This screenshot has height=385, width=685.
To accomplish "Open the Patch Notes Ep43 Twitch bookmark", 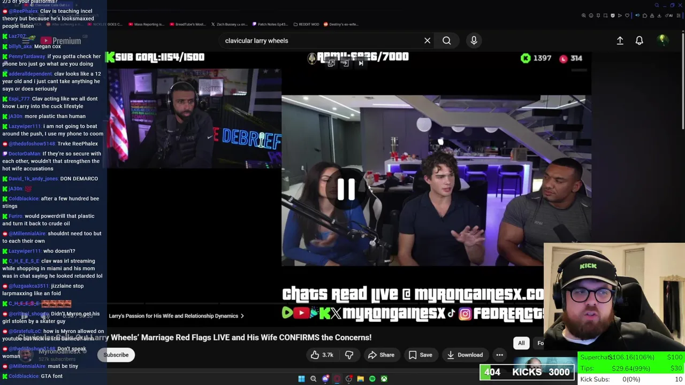I will pos(270,24).
